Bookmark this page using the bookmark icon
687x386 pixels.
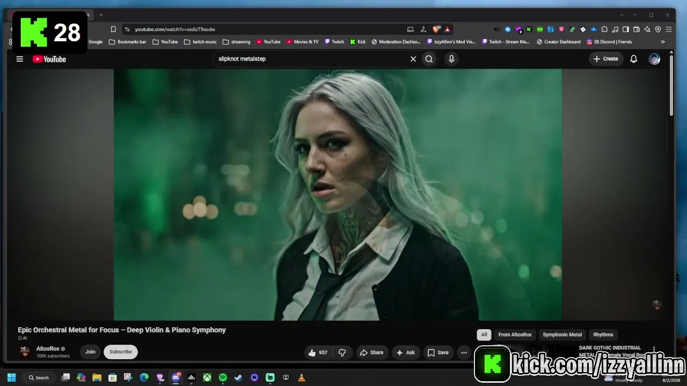pyautogui.click(x=113, y=29)
